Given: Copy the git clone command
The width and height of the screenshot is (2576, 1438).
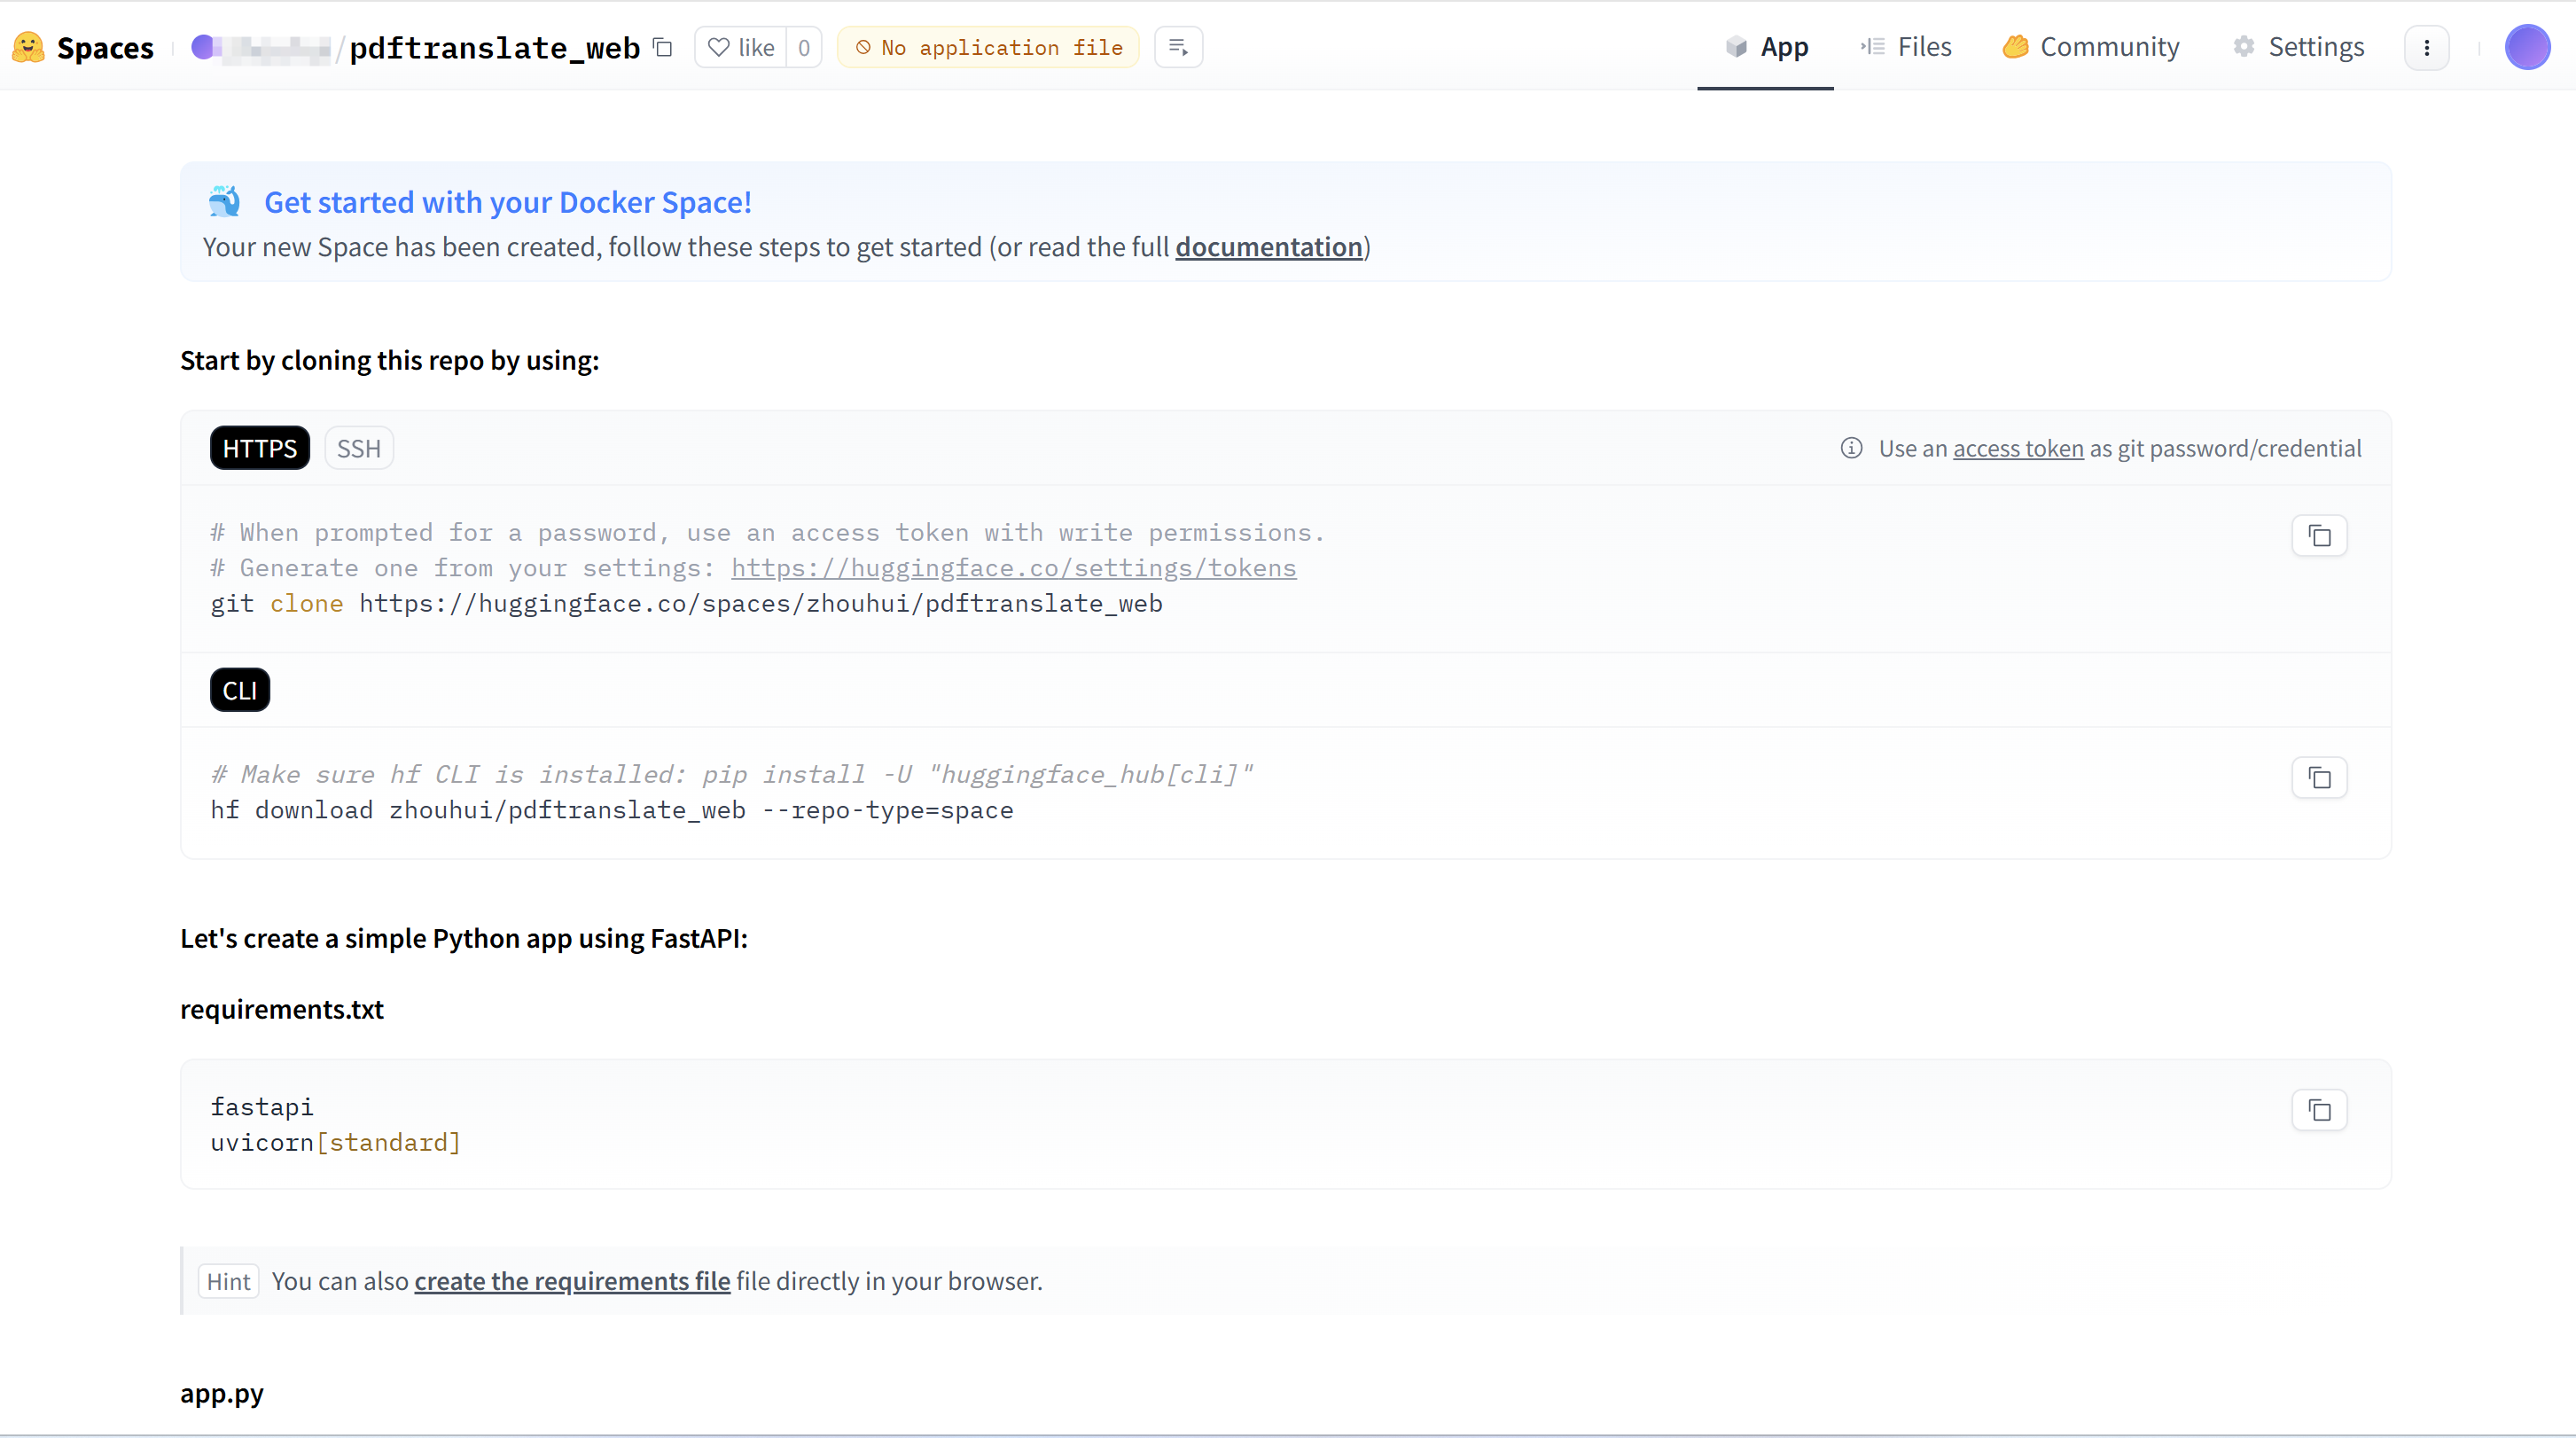Looking at the screenshot, I should pyautogui.click(x=2320, y=536).
